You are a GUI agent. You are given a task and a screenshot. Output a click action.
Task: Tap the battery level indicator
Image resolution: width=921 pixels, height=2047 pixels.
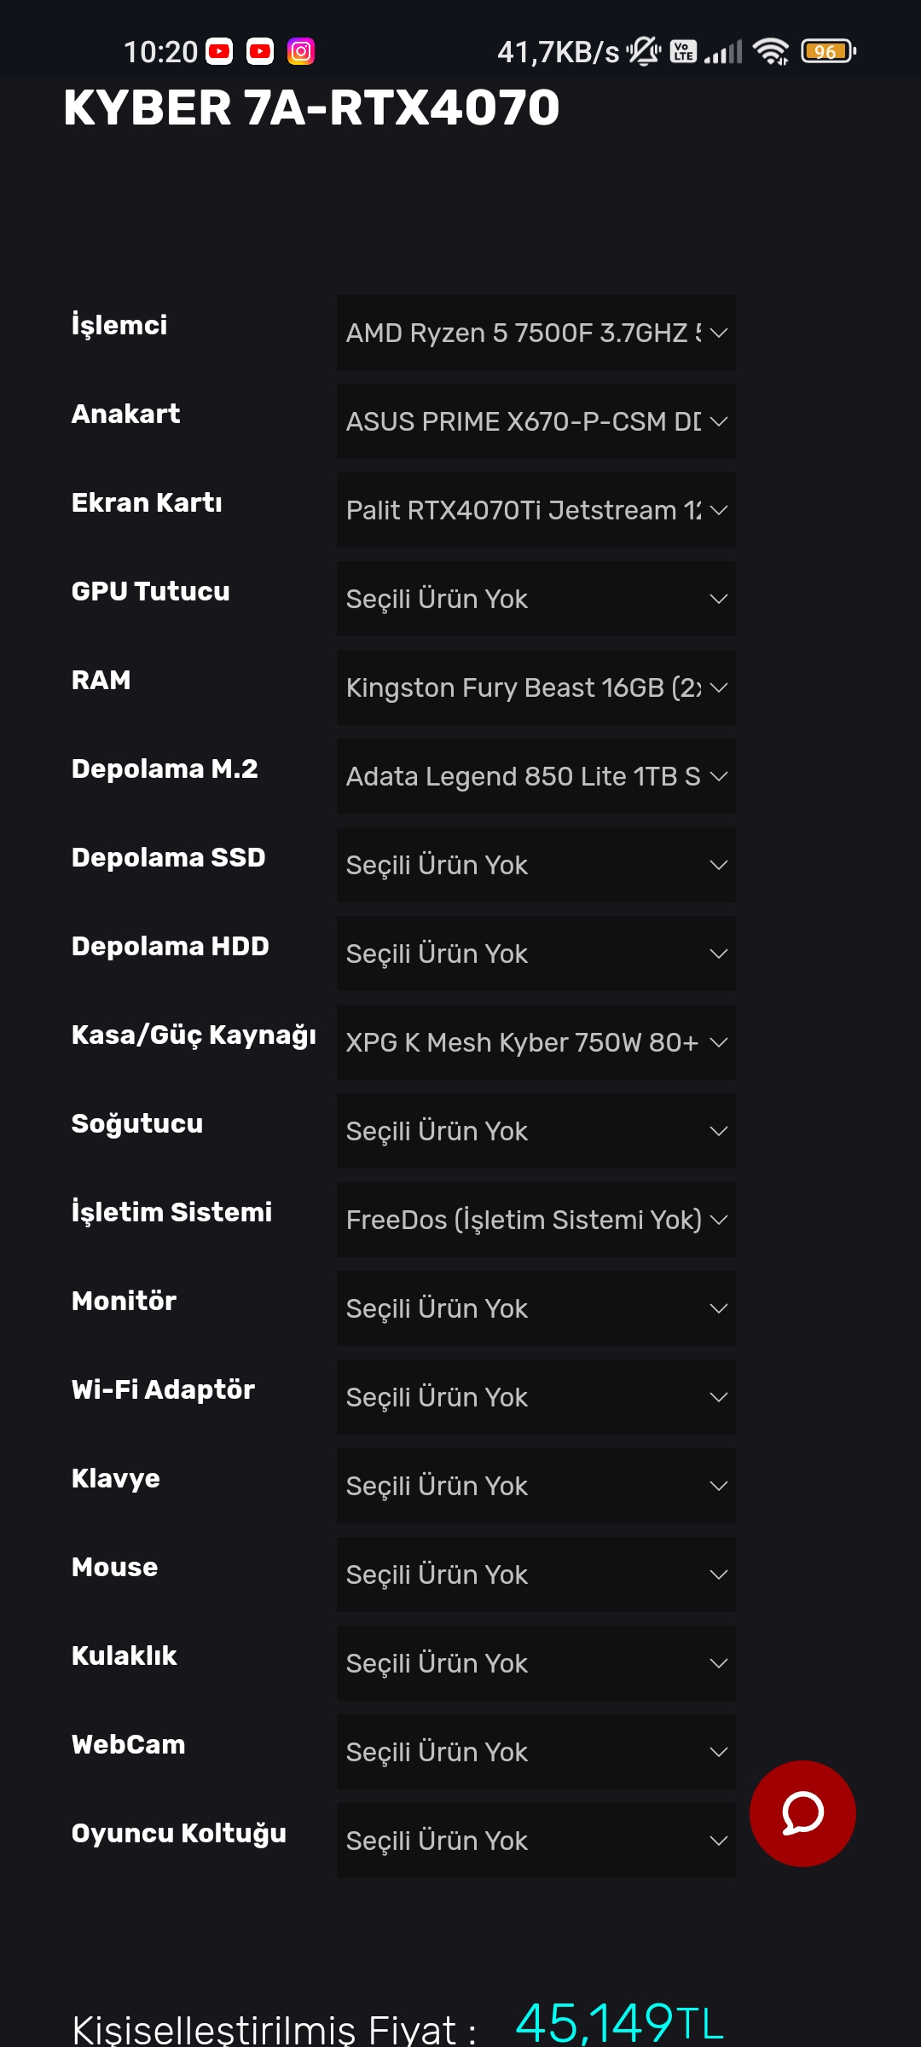coord(828,52)
